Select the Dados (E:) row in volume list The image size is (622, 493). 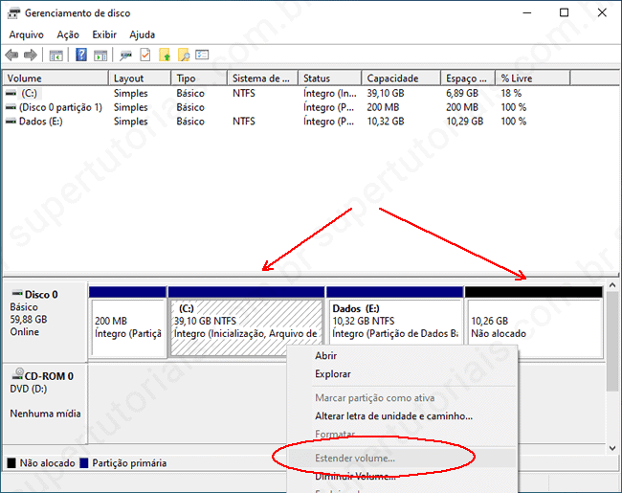(x=41, y=122)
